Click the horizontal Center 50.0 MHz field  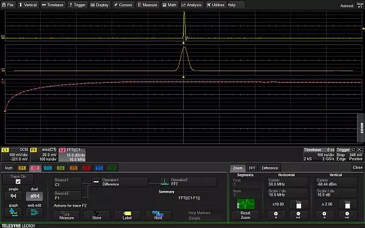tap(288, 182)
